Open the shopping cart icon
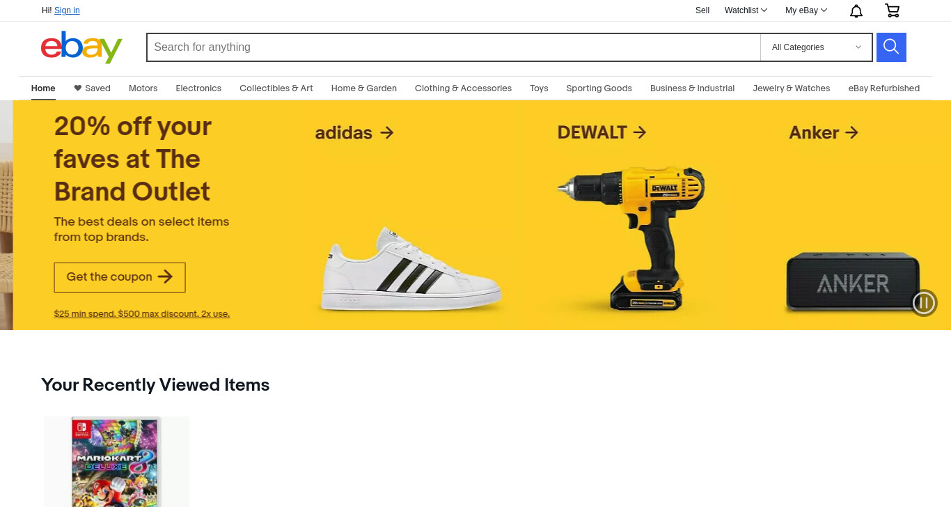This screenshot has height=507, width=951. pyautogui.click(x=892, y=10)
